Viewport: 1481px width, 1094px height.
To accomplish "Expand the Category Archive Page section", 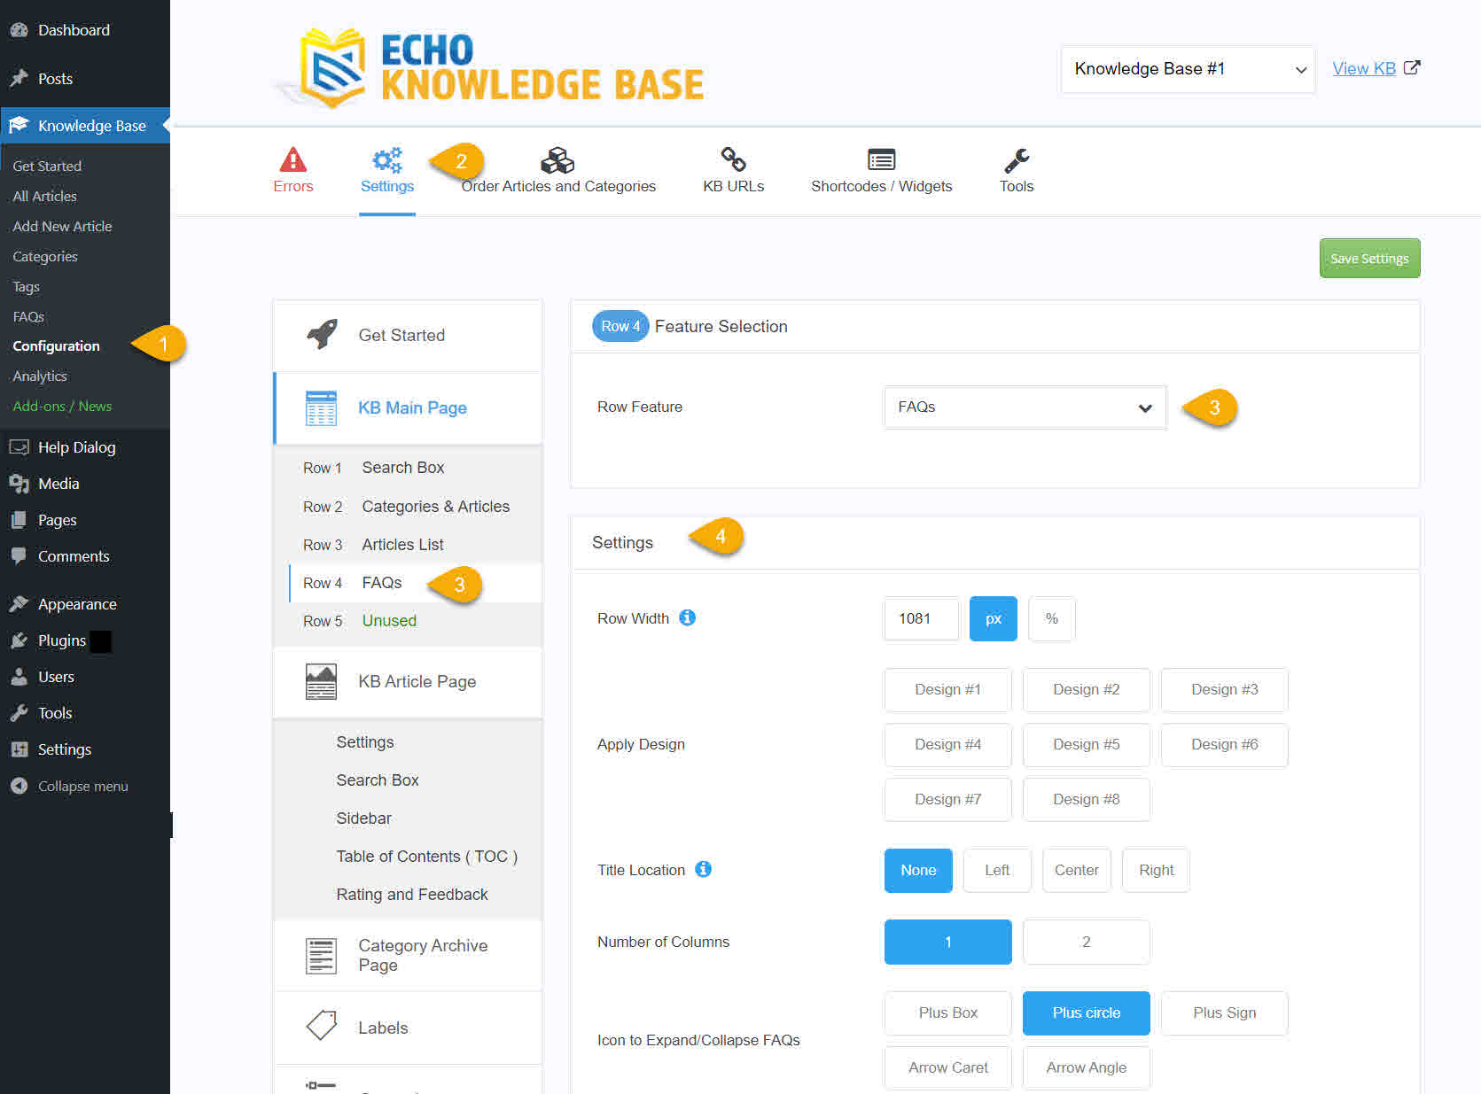I will tap(408, 956).
